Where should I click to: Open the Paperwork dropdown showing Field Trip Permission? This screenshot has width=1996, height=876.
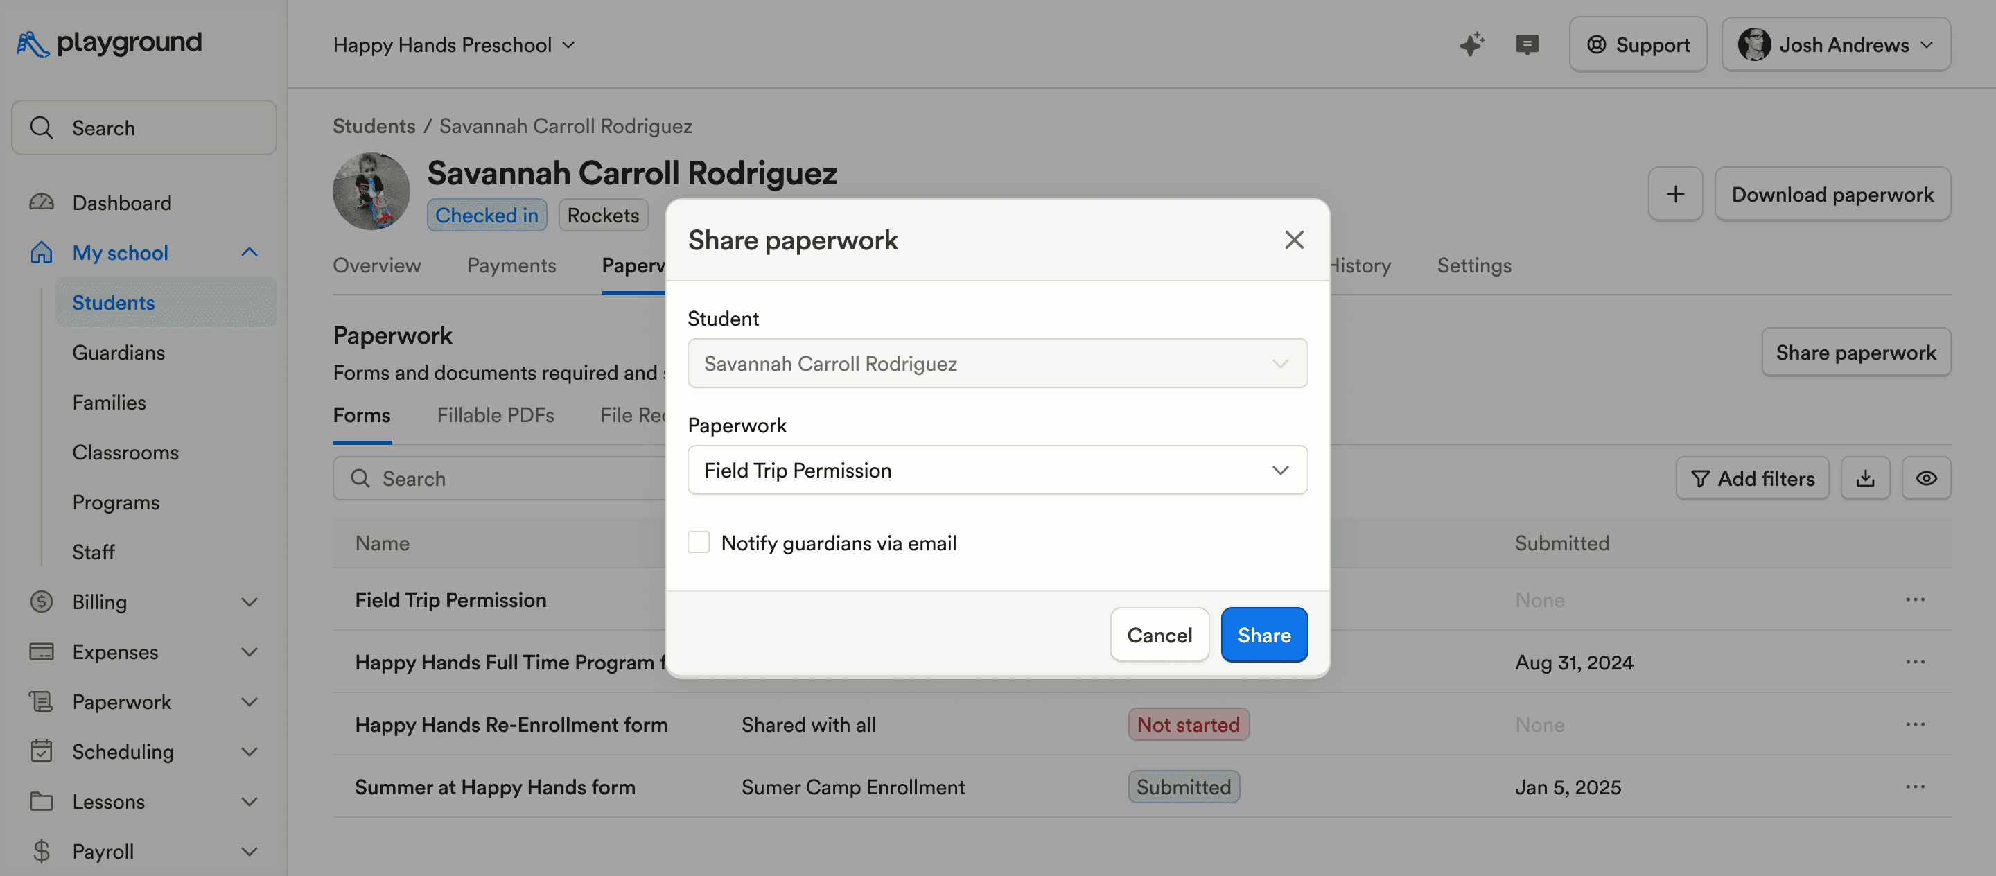coord(997,470)
